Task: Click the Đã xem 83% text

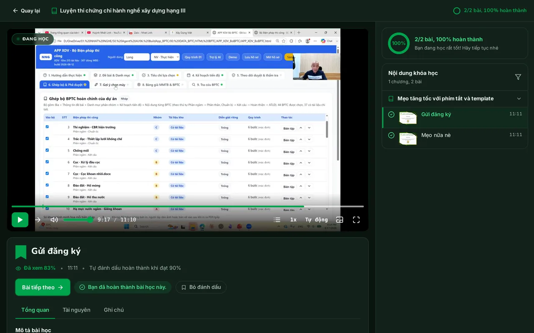Action: 40,268
